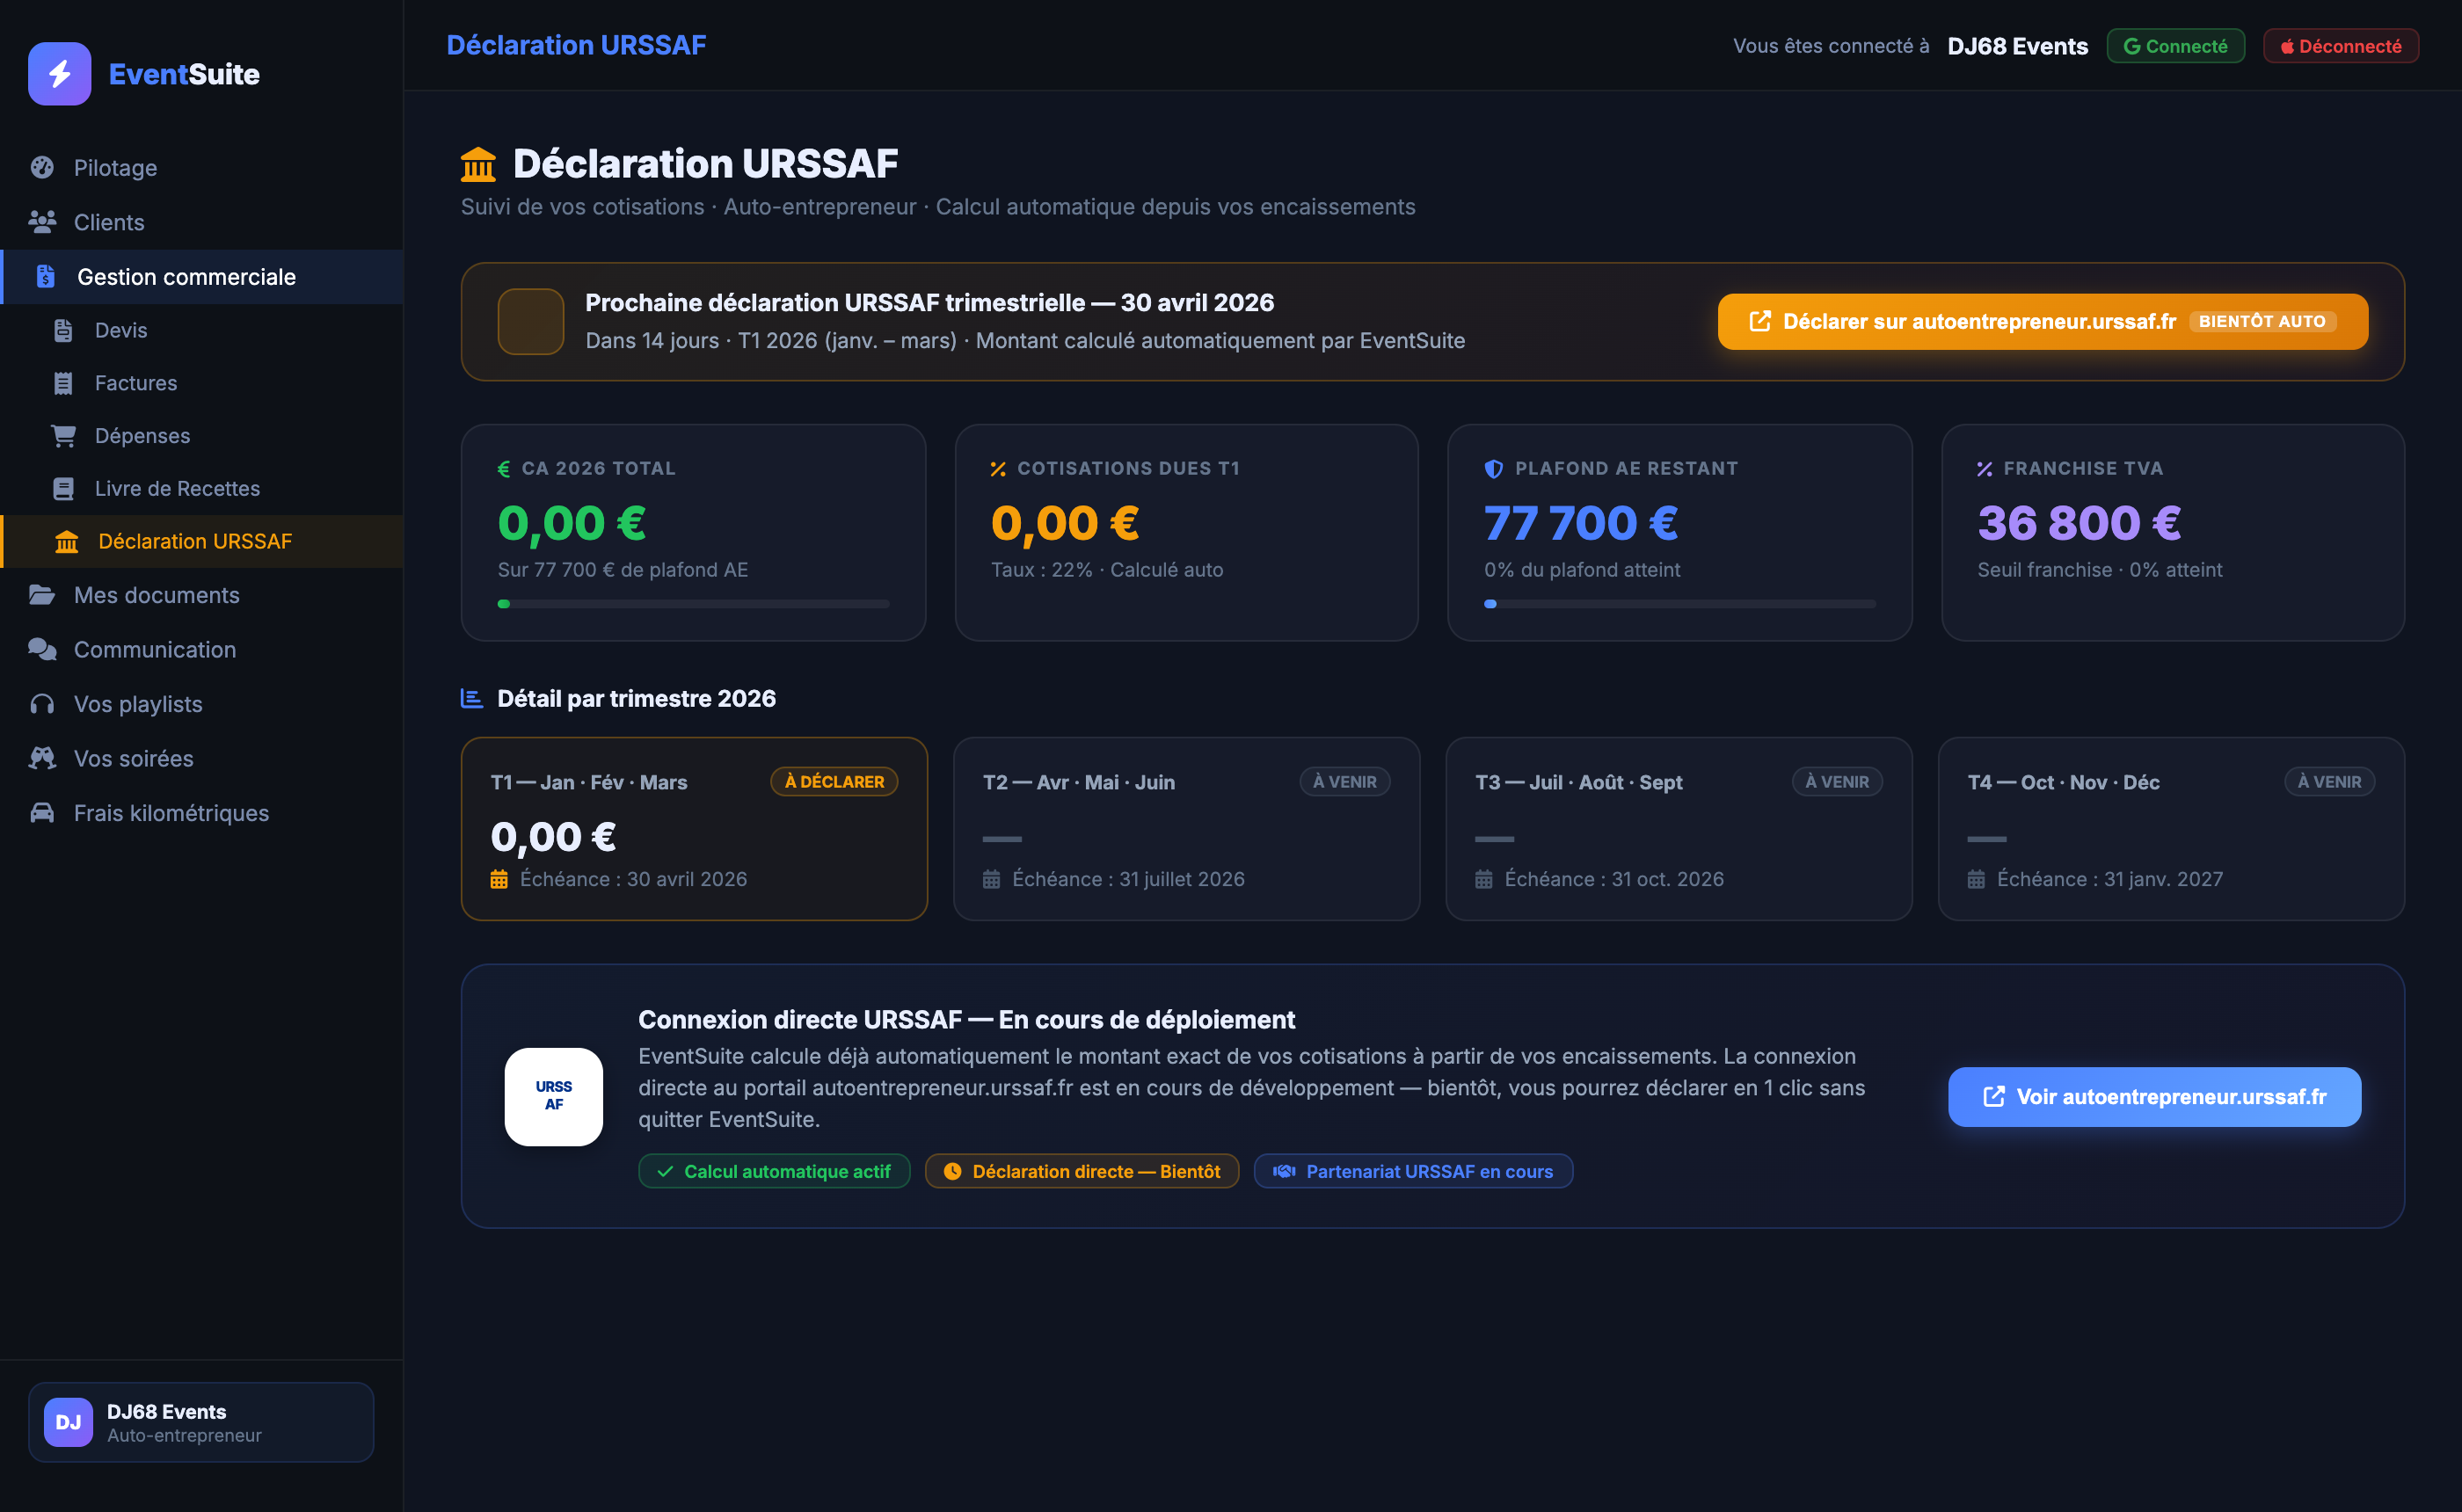This screenshot has width=2462, height=1512.
Task: Open Vos playlists with the headphones icon
Action: point(137,703)
